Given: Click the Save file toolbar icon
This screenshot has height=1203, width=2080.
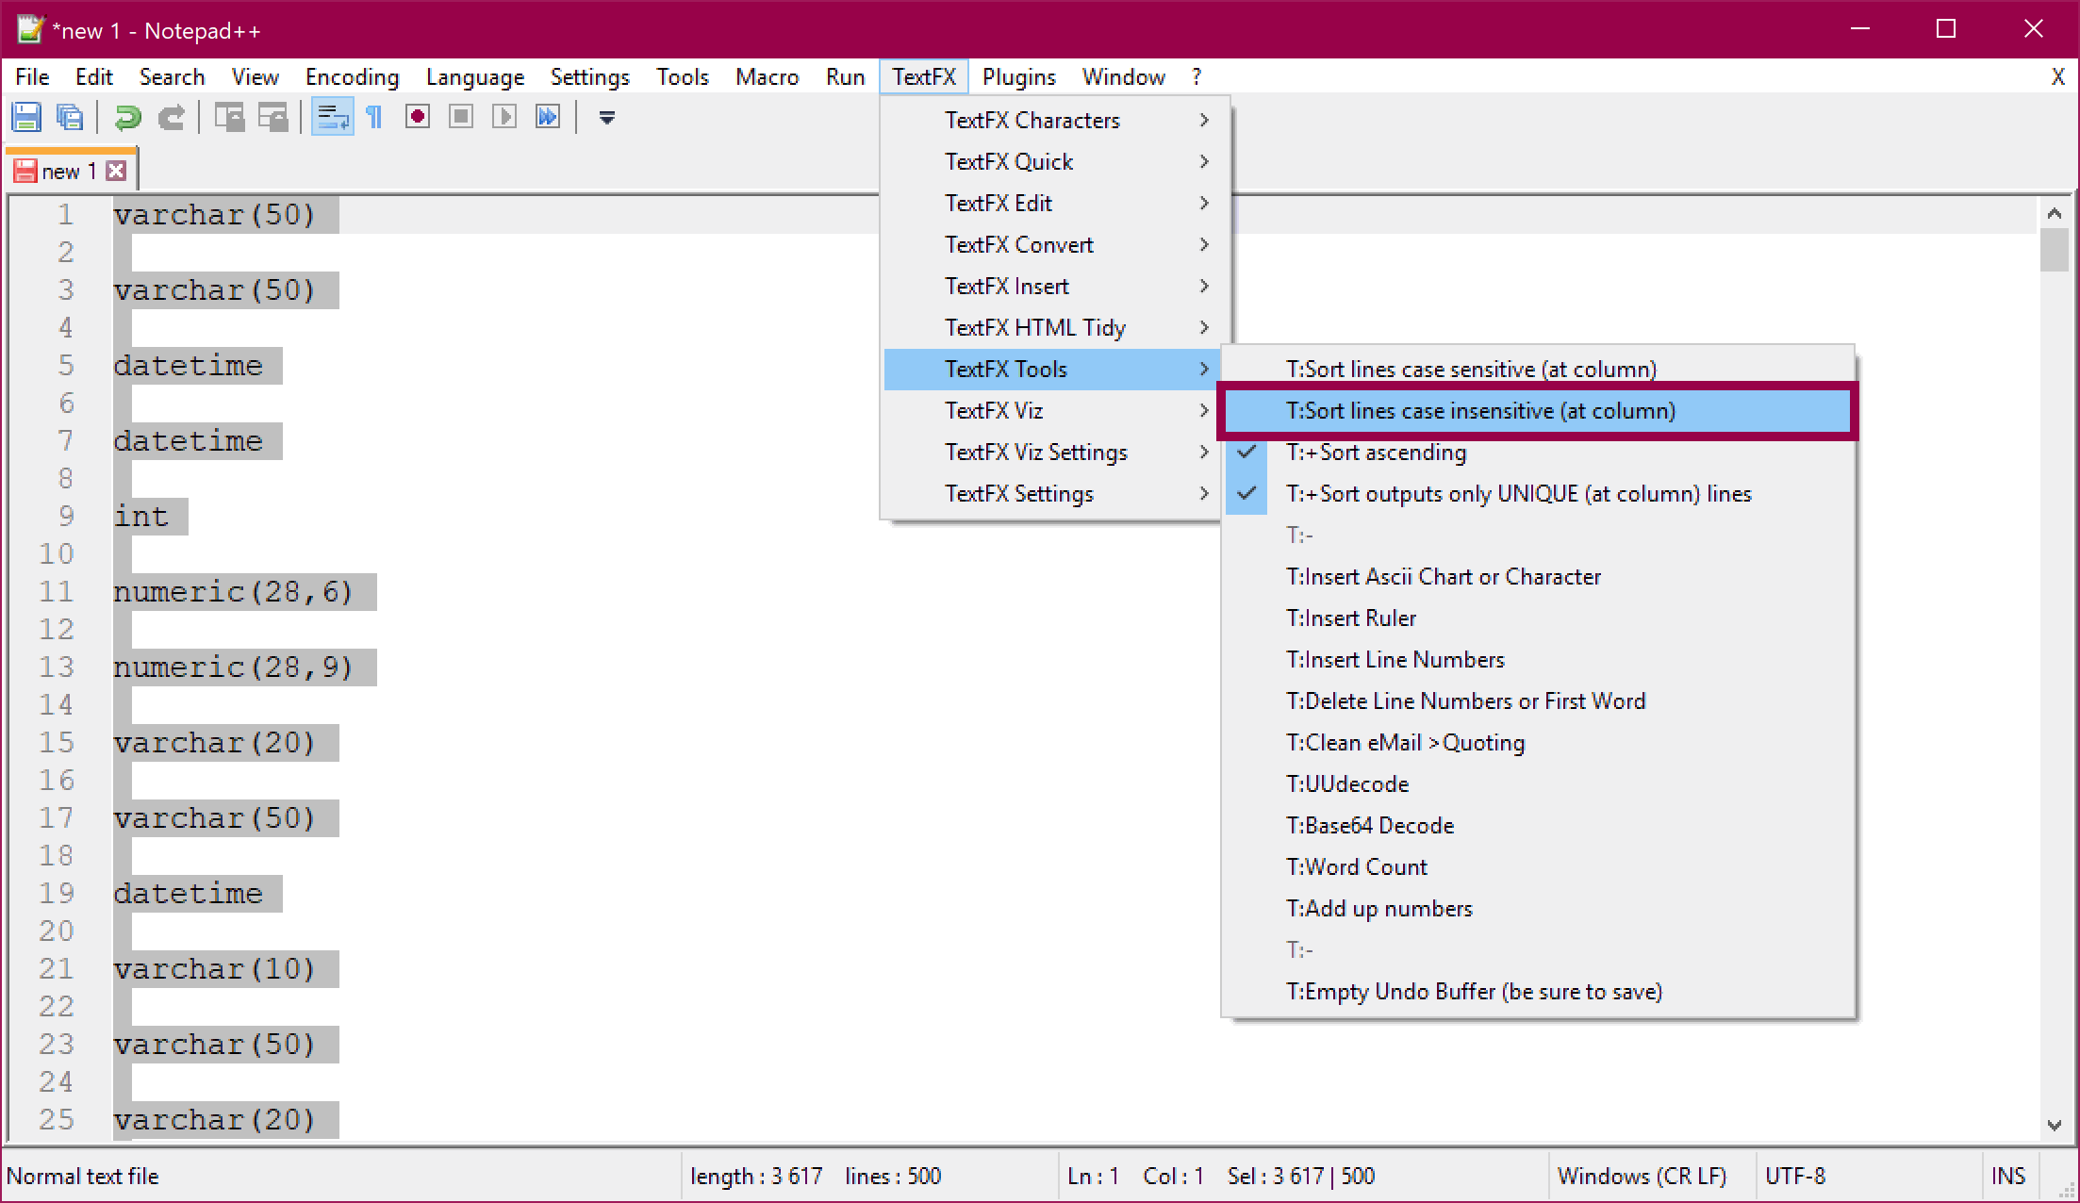Looking at the screenshot, I should click(x=26, y=118).
